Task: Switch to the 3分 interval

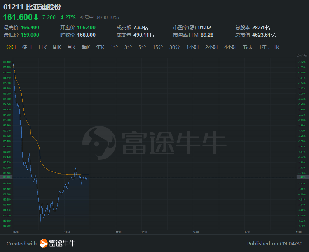Action: click(x=128, y=47)
